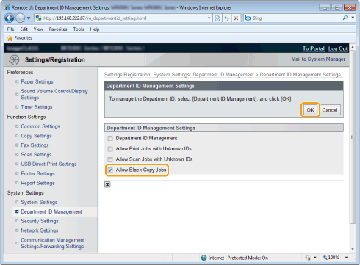The height and width of the screenshot is (265, 360).
Task: Expand the address bar history dropdown
Action: click(x=209, y=18)
